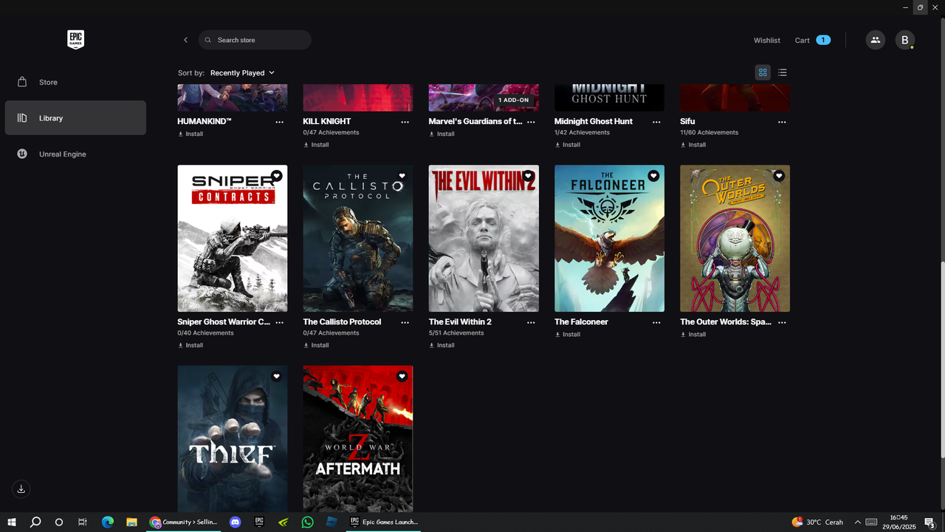
Task: Install HUMANKIND
Action: point(190,134)
